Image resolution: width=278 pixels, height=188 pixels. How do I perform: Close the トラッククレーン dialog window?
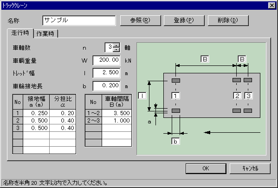(x=272, y=6)
